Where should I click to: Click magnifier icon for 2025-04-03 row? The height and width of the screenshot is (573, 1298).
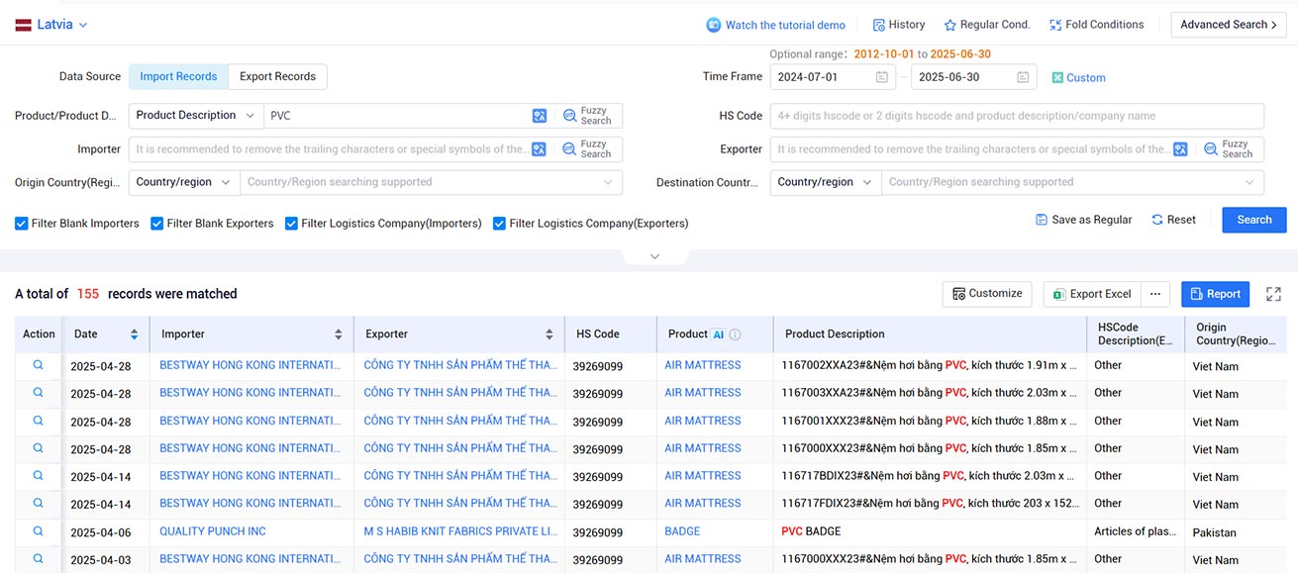[x=39, y=559]
